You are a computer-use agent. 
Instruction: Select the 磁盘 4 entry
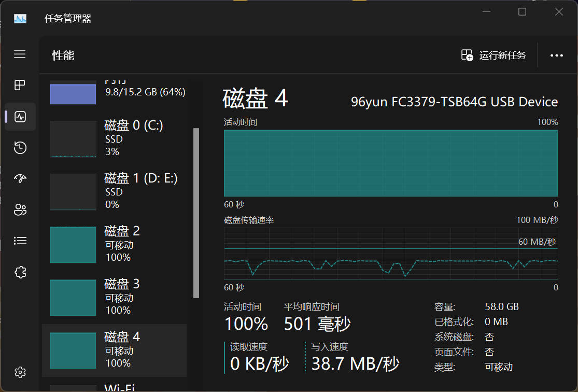(114, 350)
